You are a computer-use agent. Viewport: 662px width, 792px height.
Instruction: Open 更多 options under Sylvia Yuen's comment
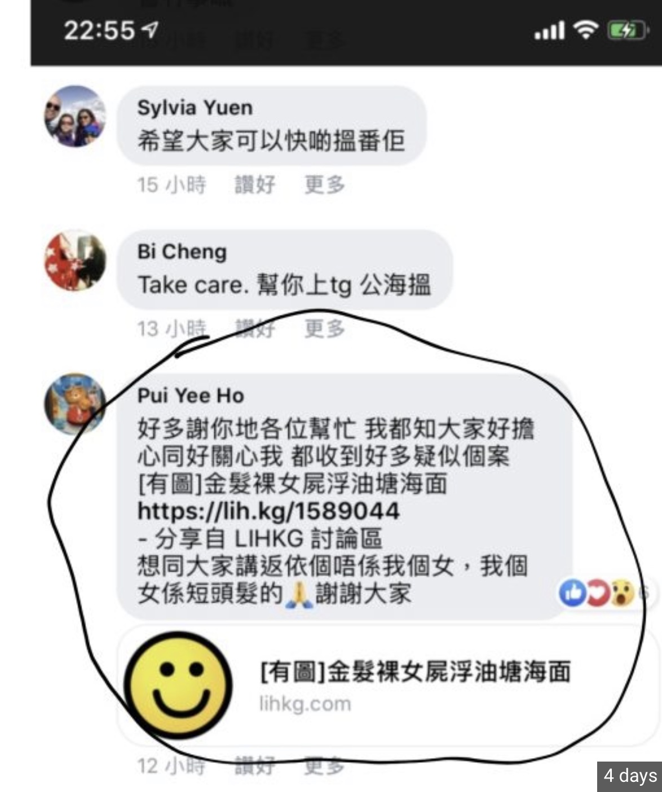click(x=324, y=184)
